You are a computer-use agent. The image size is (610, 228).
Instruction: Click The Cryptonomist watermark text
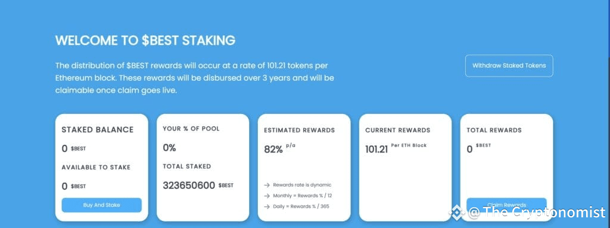coord(537,213)
